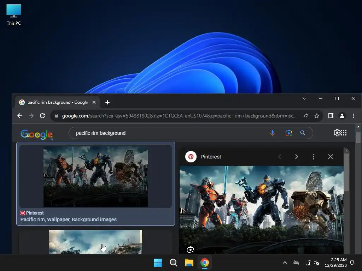362x271 pixels.
Task: Click the muted volume tray icon
Action: [316, 263]
